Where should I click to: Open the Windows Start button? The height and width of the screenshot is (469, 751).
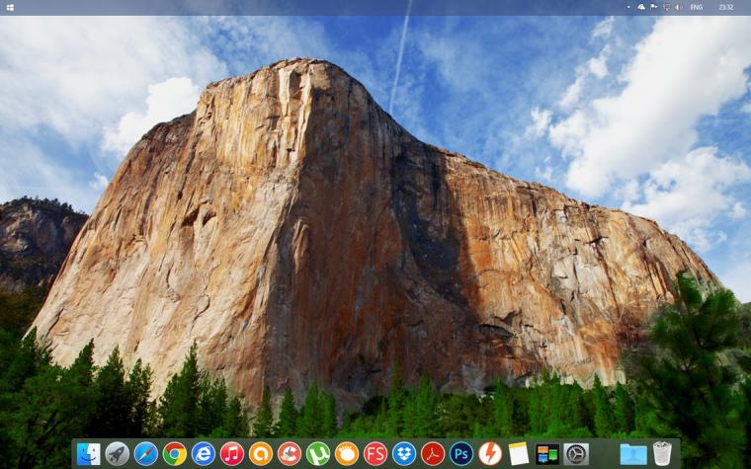pyautogui.click(x=10, y=7)
